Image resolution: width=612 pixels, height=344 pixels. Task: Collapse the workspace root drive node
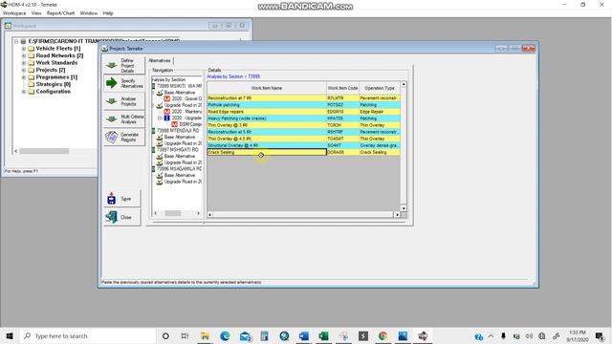tap(16, 41)
